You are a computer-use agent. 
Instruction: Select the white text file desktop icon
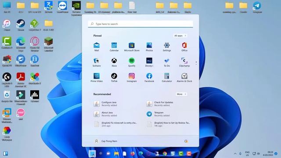tap(132, 7)
